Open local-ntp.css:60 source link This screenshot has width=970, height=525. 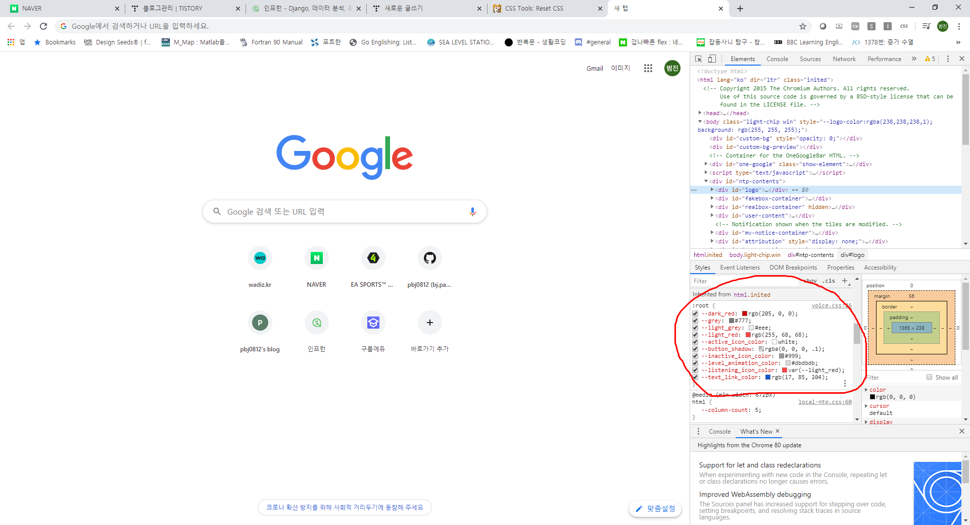(x=825, y=402)
